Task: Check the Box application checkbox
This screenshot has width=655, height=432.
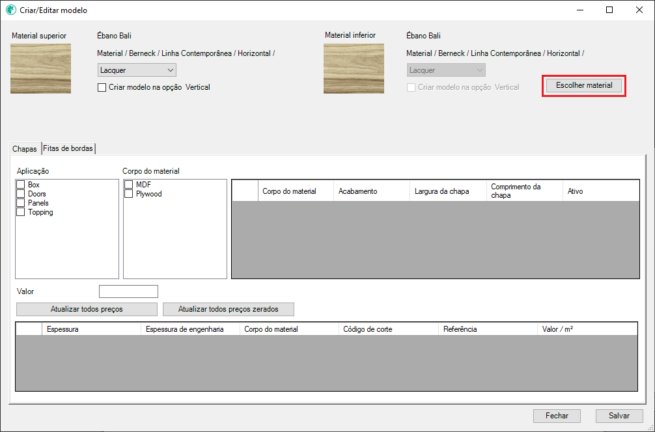Action: [x=21, y=185]
